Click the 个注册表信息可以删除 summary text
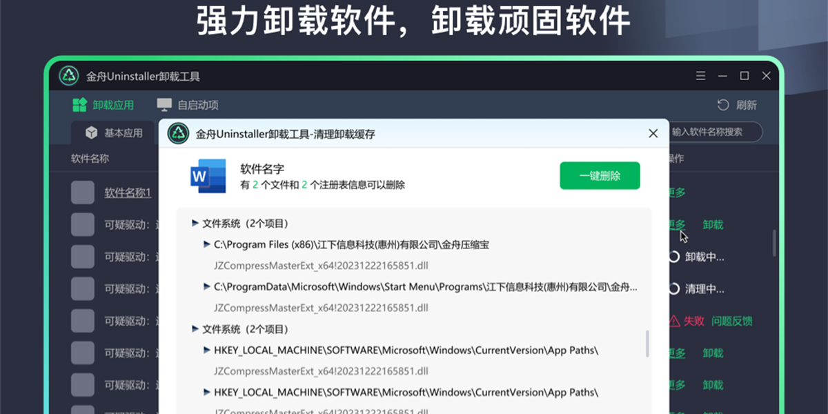 coord(357,185)
